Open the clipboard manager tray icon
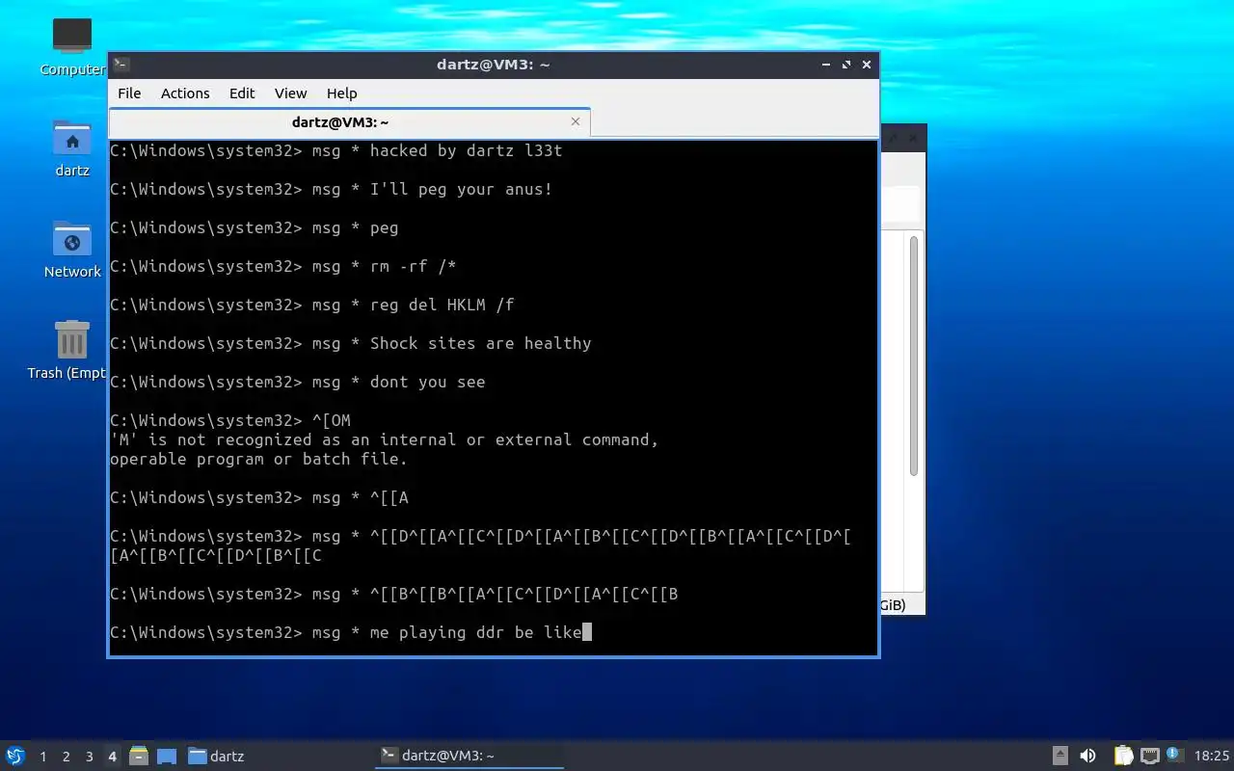This screenshot has width=1234, height=771. coord(1123,756)
